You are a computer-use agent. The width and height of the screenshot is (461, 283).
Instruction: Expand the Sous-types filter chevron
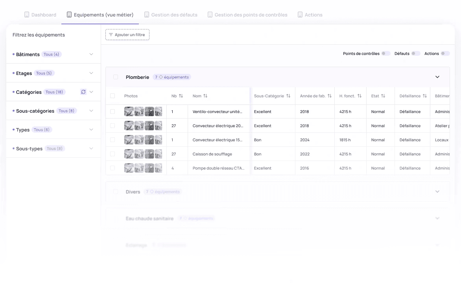91,148
